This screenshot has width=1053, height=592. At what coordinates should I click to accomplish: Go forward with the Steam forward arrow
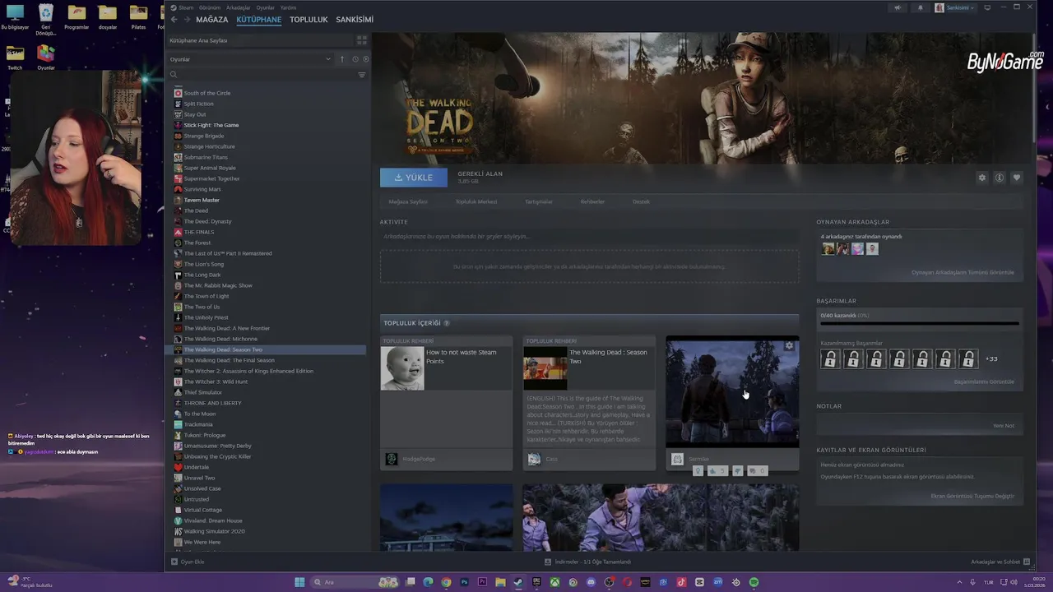[187, 19]
